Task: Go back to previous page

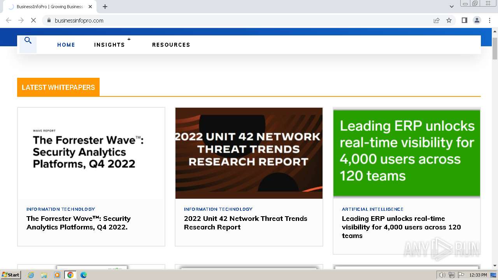Action: point(9,20)
